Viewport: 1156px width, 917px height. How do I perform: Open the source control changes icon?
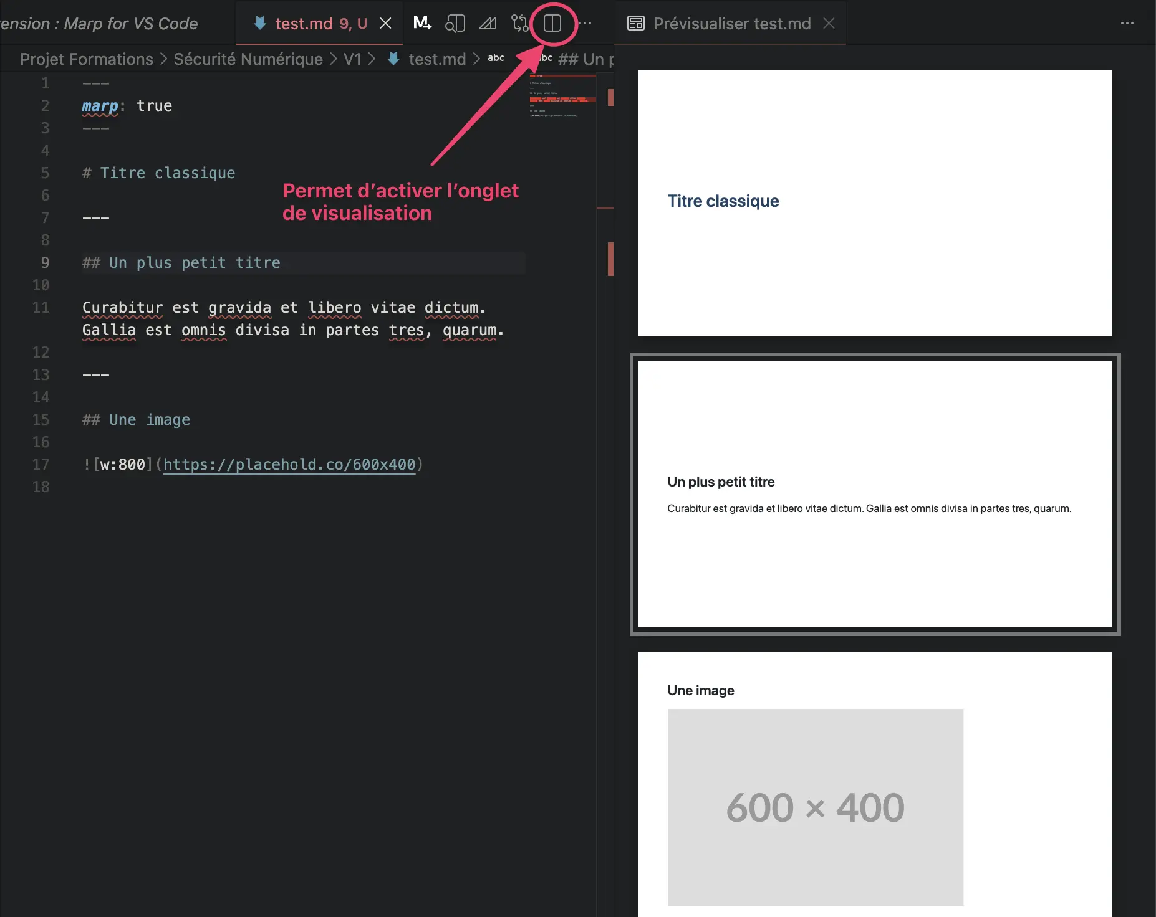[519, 23]
